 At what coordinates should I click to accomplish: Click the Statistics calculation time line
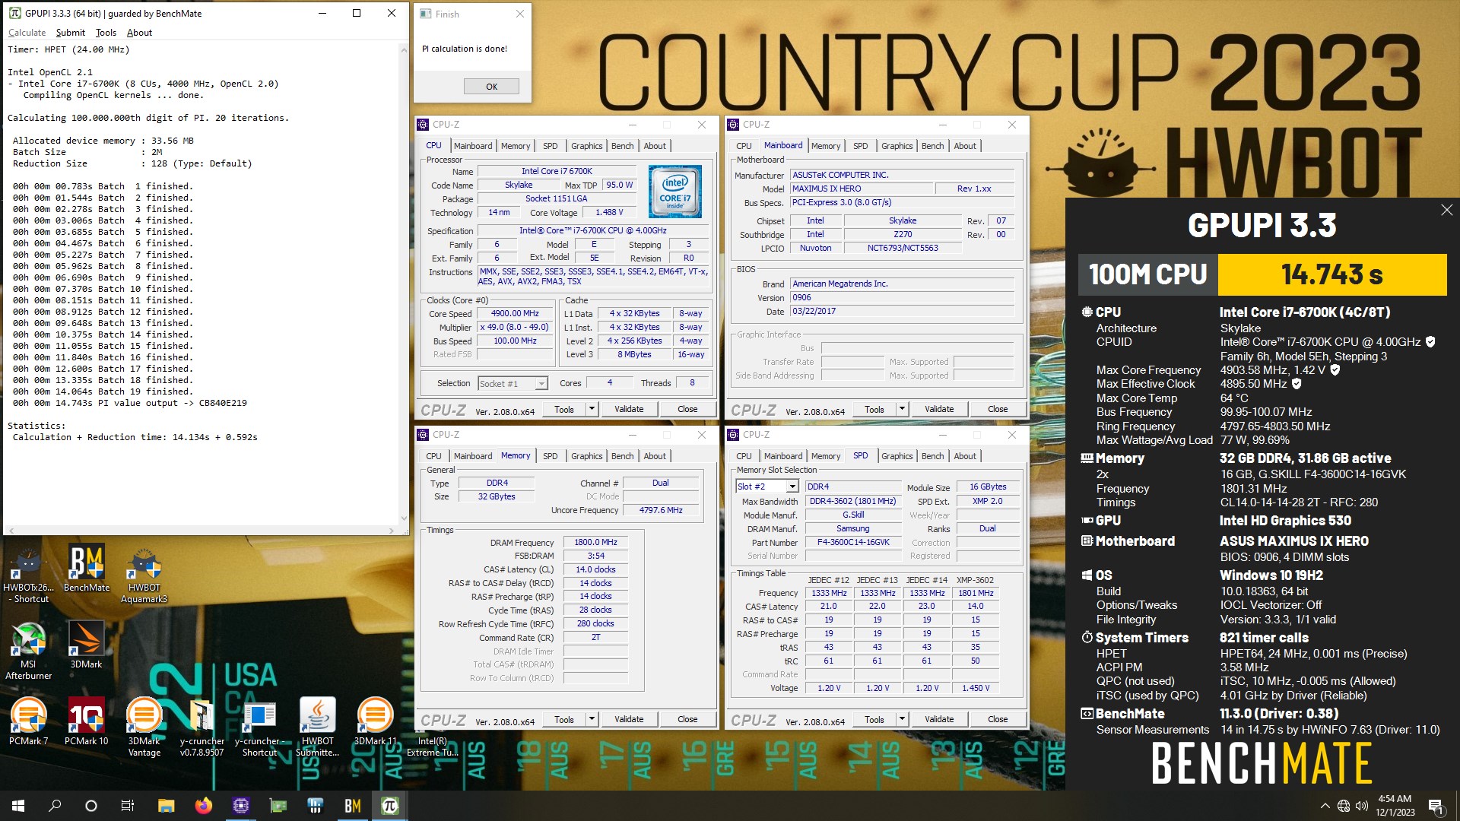coord(135,437)
